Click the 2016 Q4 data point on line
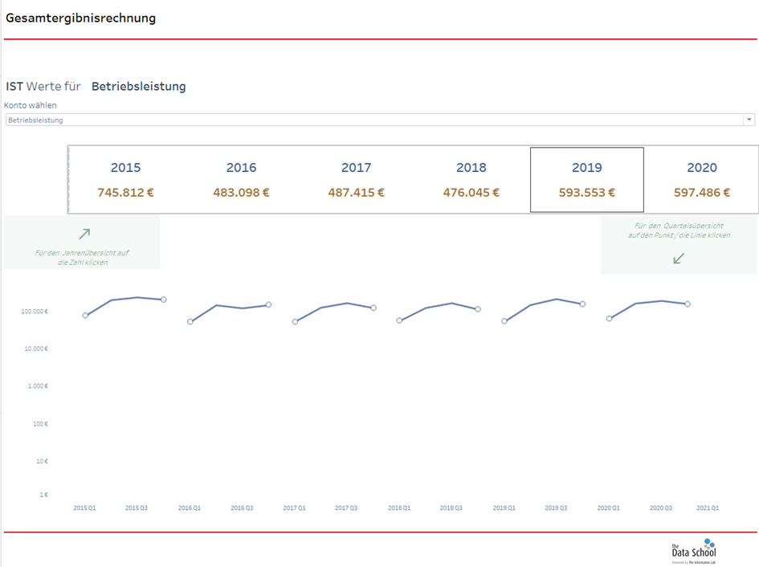This screenshot has width=759, height=567. click(x=268, y=304)
